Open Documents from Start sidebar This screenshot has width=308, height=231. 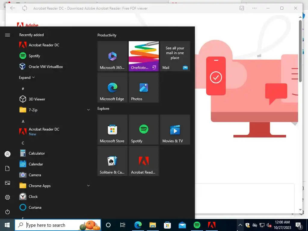pos(8,168)
